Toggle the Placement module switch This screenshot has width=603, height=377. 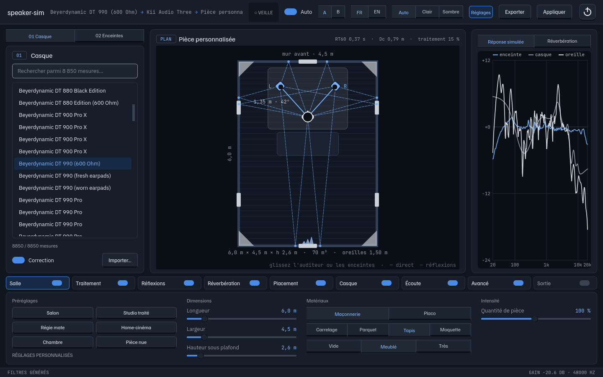321,283
